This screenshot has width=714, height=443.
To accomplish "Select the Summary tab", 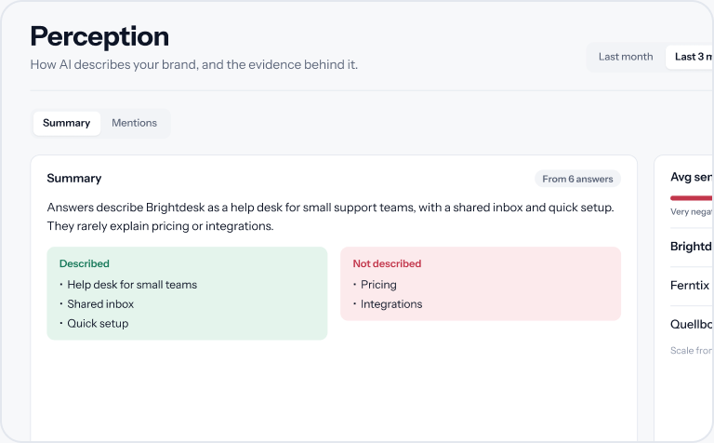I will point(67,123).
